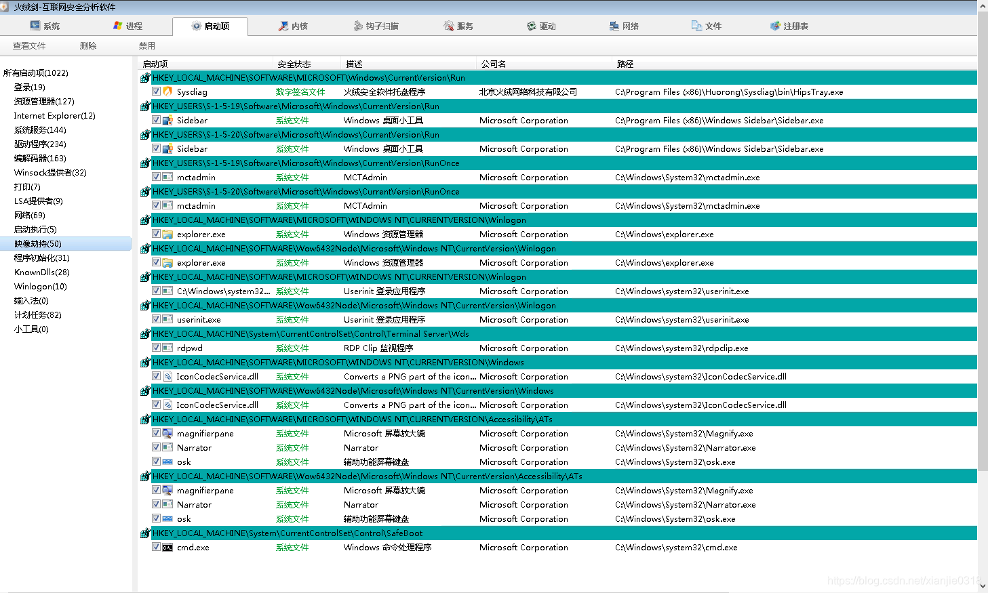Sort by the 公司名 column header
Image resolution: width=988 pixels, height=593 pixels.
tap(544, 64)
